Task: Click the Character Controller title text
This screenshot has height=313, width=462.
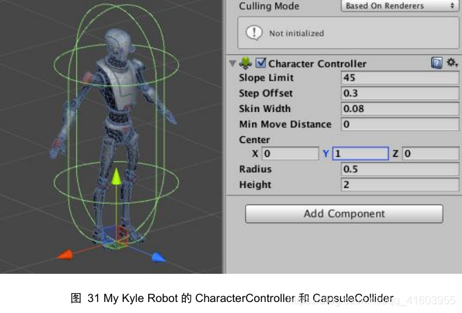Action: click(317, 63)
